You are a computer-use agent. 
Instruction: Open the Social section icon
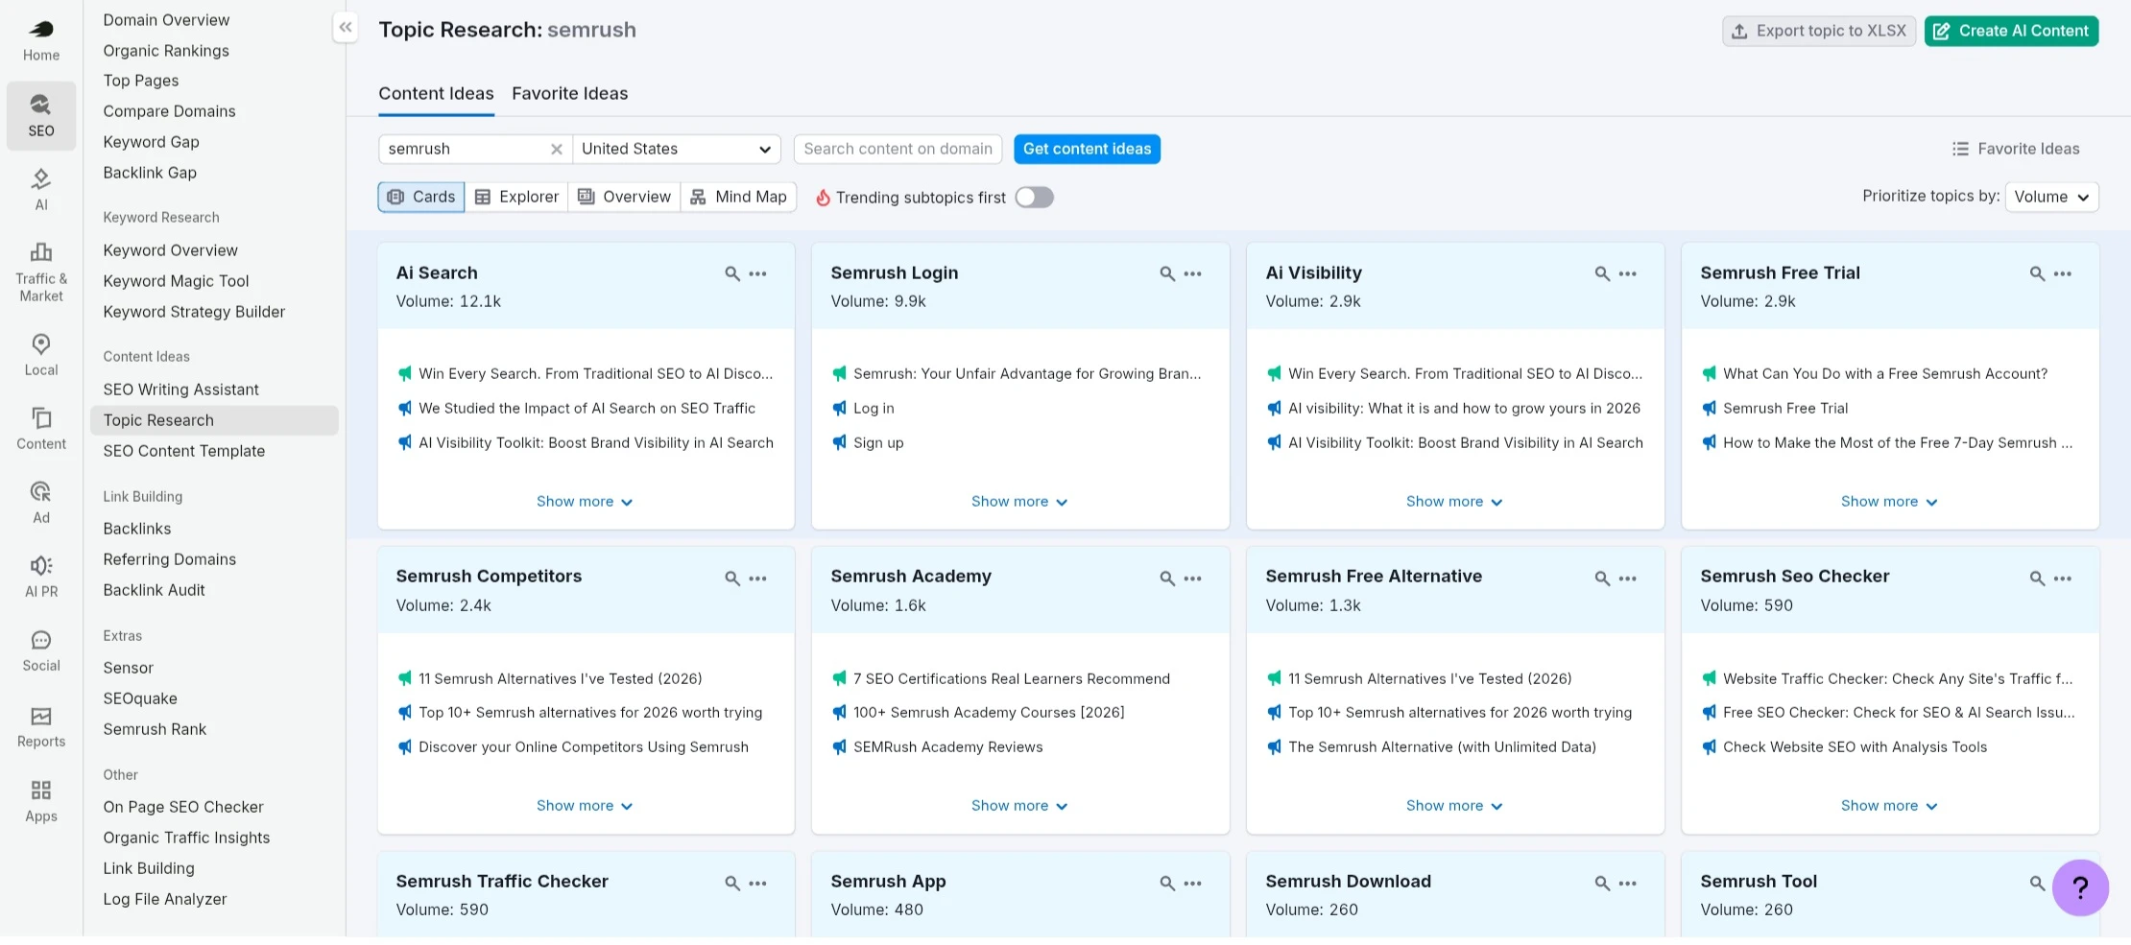[41, 652]
